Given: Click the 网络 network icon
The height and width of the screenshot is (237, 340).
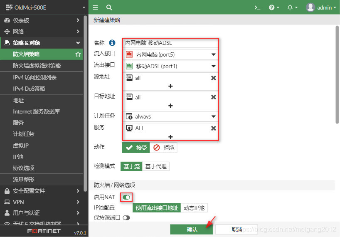Looking at the screenshot, I should point(7,32).
